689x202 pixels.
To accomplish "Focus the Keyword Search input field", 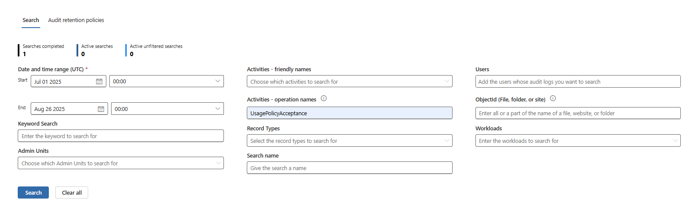I will coord(121,136).
